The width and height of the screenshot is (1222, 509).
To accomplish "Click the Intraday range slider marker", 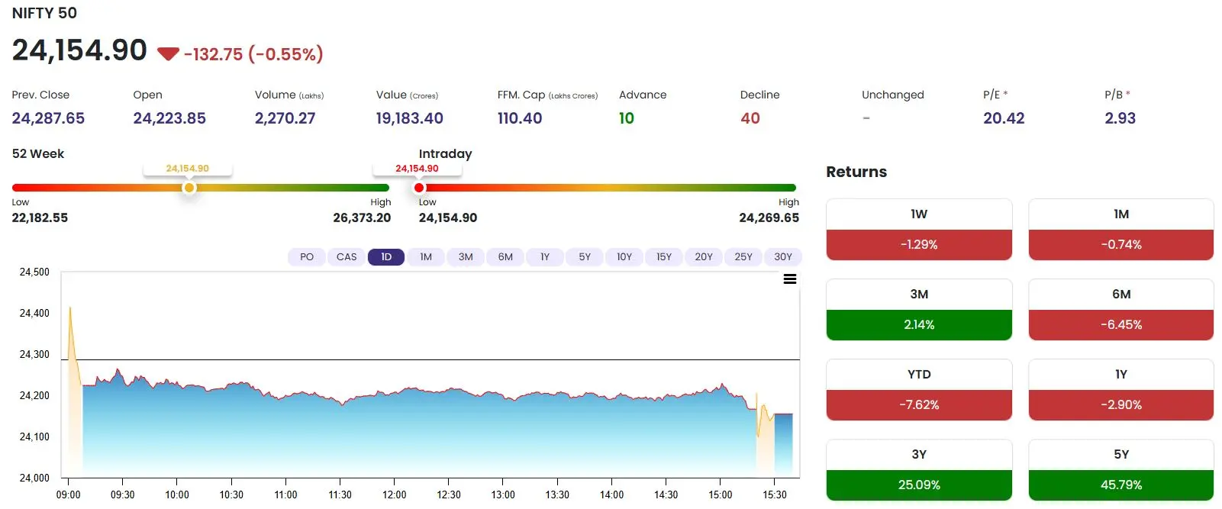I will pyautogui.click(x=419, y=188).
